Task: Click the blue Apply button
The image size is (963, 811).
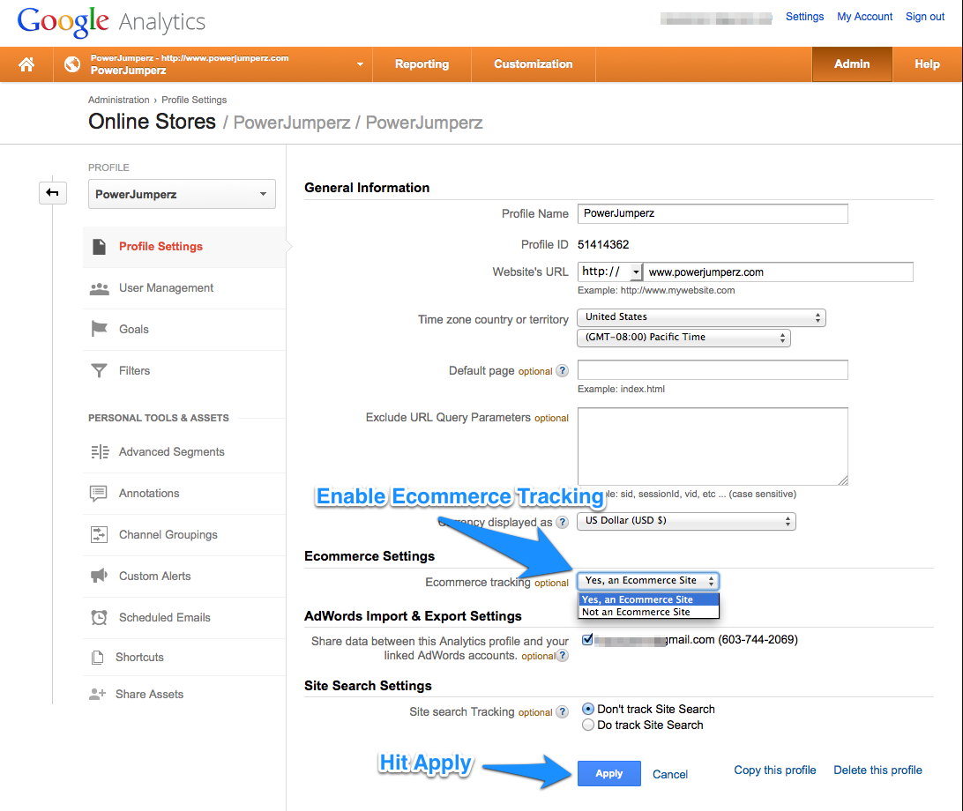Action: 609,774
